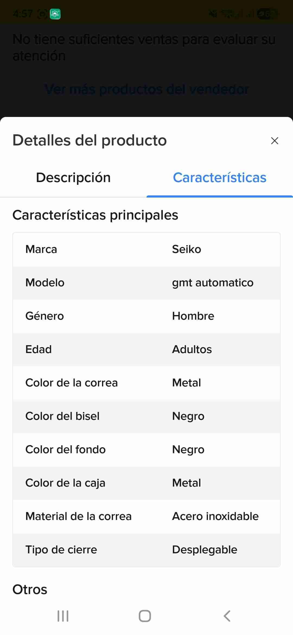Tap the green security app status icon
The image size is (293, 635).
point(55,14)
